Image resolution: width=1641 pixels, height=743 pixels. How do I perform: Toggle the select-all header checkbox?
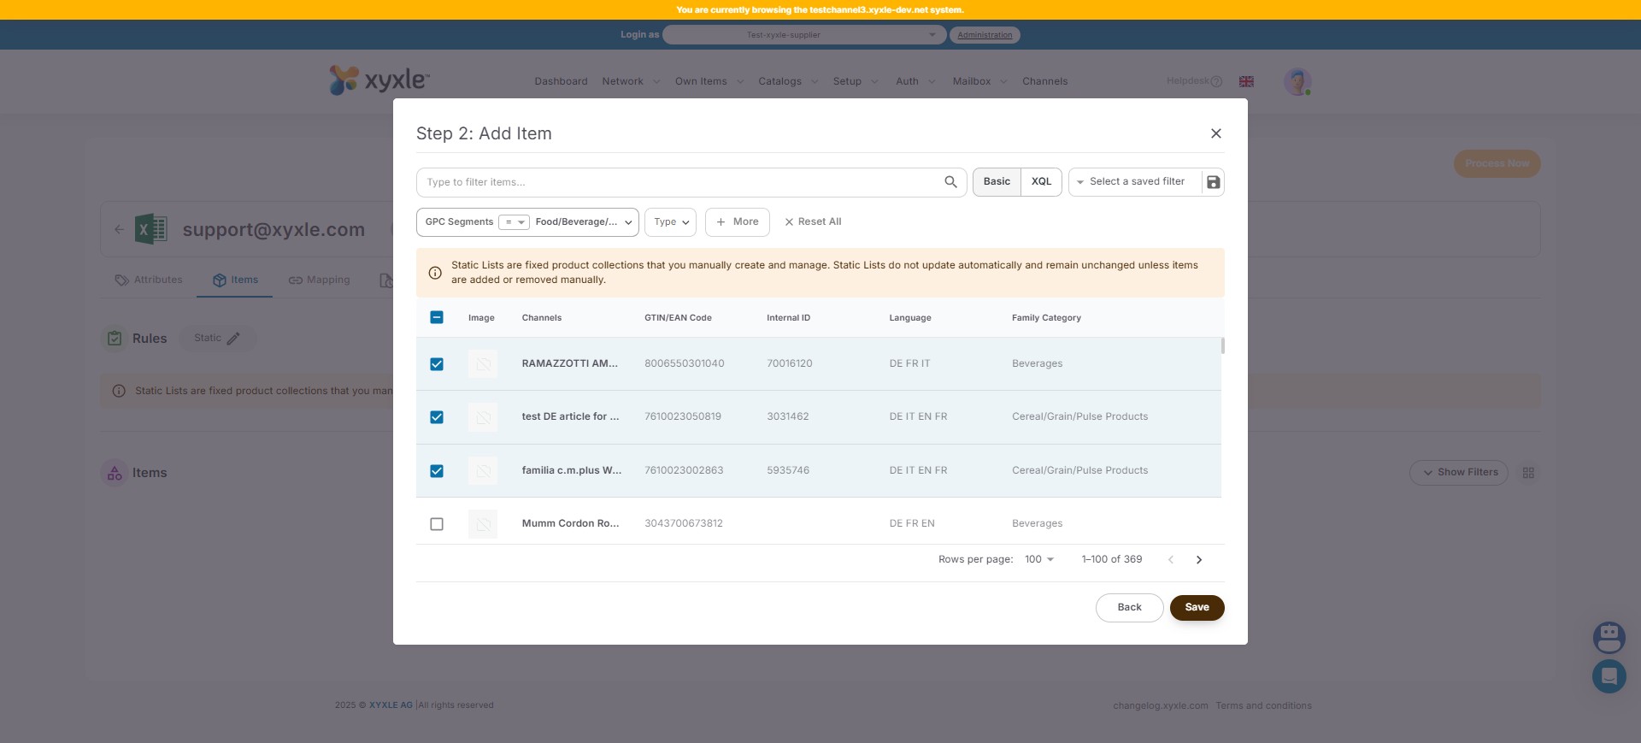click(x=437, y=317)
